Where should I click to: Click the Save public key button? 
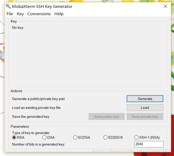coord(107,116)
